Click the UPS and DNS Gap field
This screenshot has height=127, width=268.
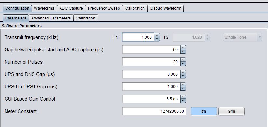click(x=151, y=74)
